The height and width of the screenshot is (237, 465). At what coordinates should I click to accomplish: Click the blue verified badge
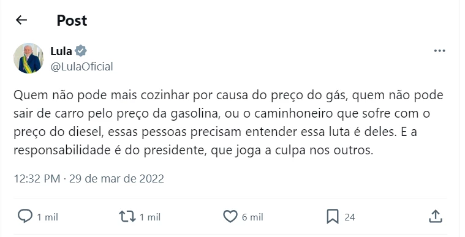[x=81, y=51]
